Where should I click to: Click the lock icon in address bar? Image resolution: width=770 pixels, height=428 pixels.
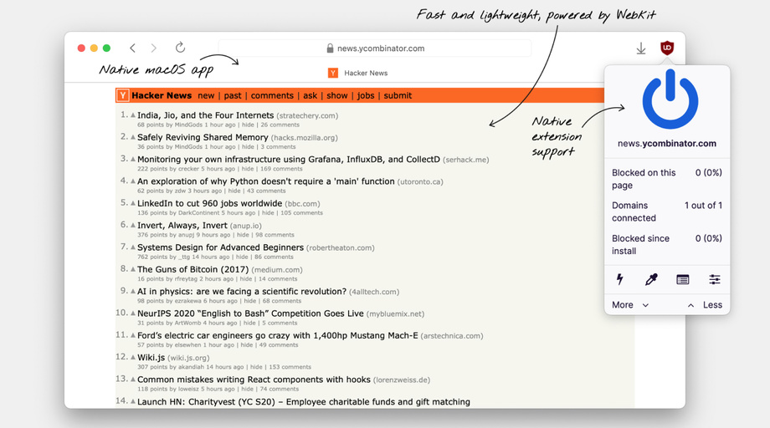330,48
